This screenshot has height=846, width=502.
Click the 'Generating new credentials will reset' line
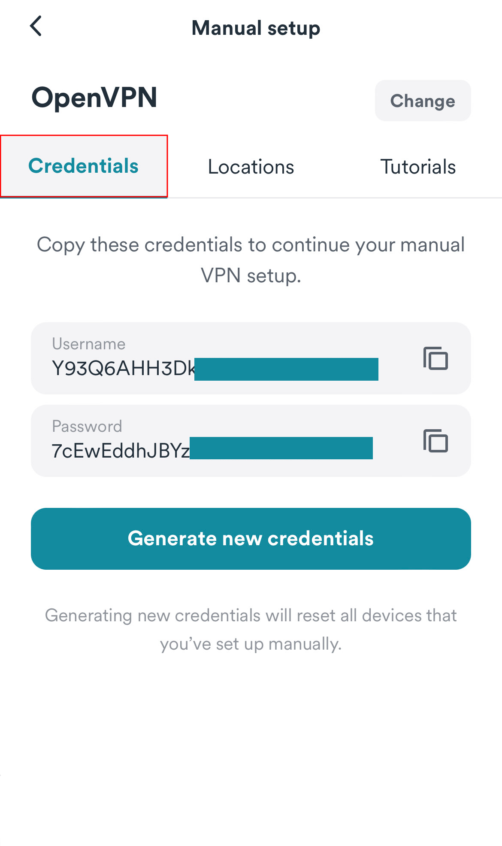pyautogui.click(x=251, y=615)
